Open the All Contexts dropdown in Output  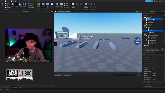point(68,75)
